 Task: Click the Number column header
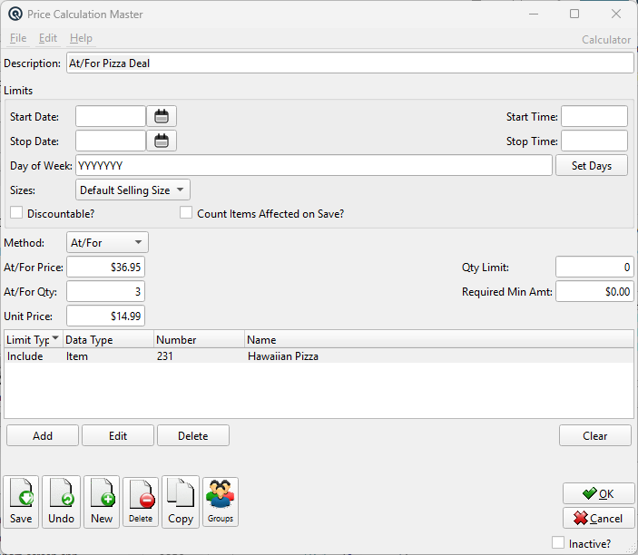coord(200,339)
